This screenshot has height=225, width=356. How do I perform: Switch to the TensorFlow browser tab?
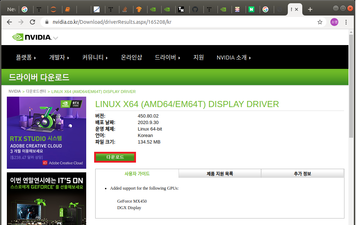click(139, 9)
